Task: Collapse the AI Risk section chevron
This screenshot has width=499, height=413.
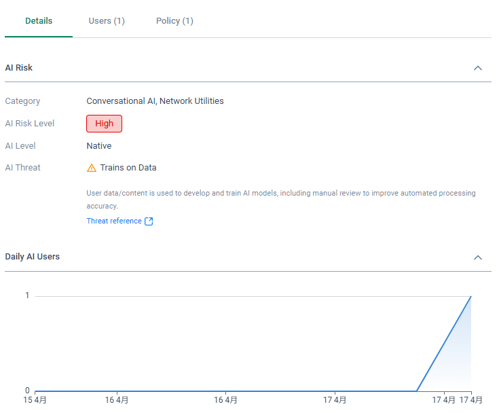Action: point(478,68)
